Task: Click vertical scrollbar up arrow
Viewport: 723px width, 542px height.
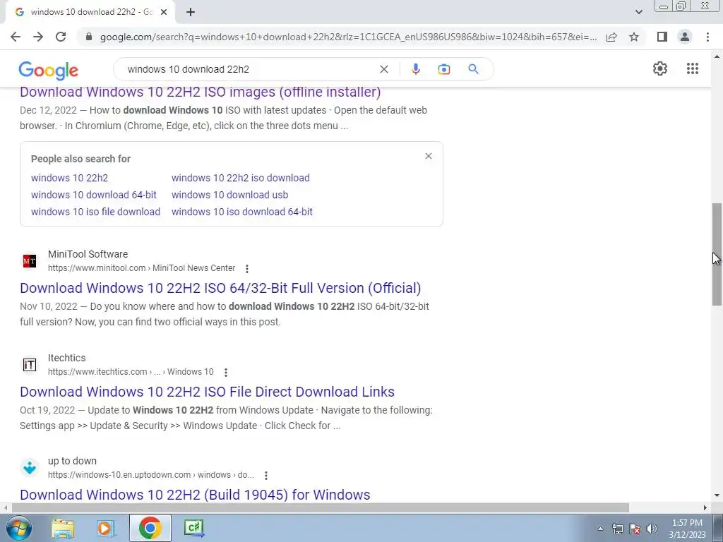Action: click(717, 56)
